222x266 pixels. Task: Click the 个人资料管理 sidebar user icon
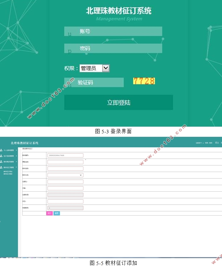(x=1, y=150)
